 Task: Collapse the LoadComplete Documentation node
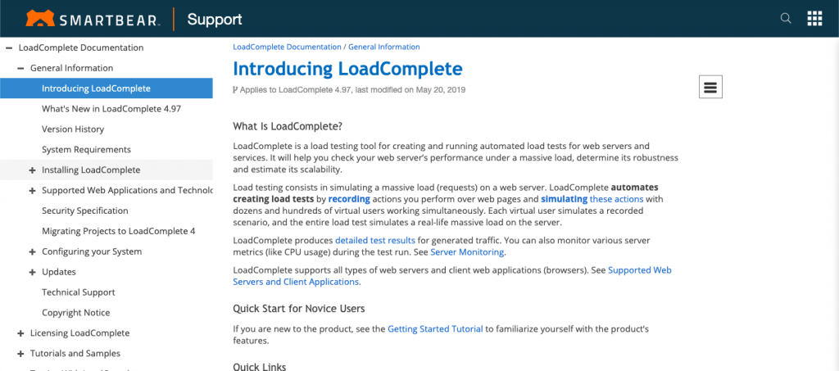pos(9,48)
